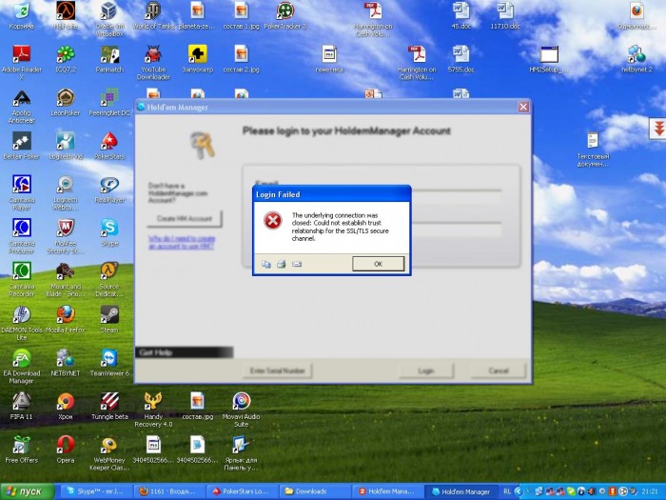Select TeamViewer 6 desktop icon
Image resolution: width=666 pixels, height=500 pixels.
[109, 363]
